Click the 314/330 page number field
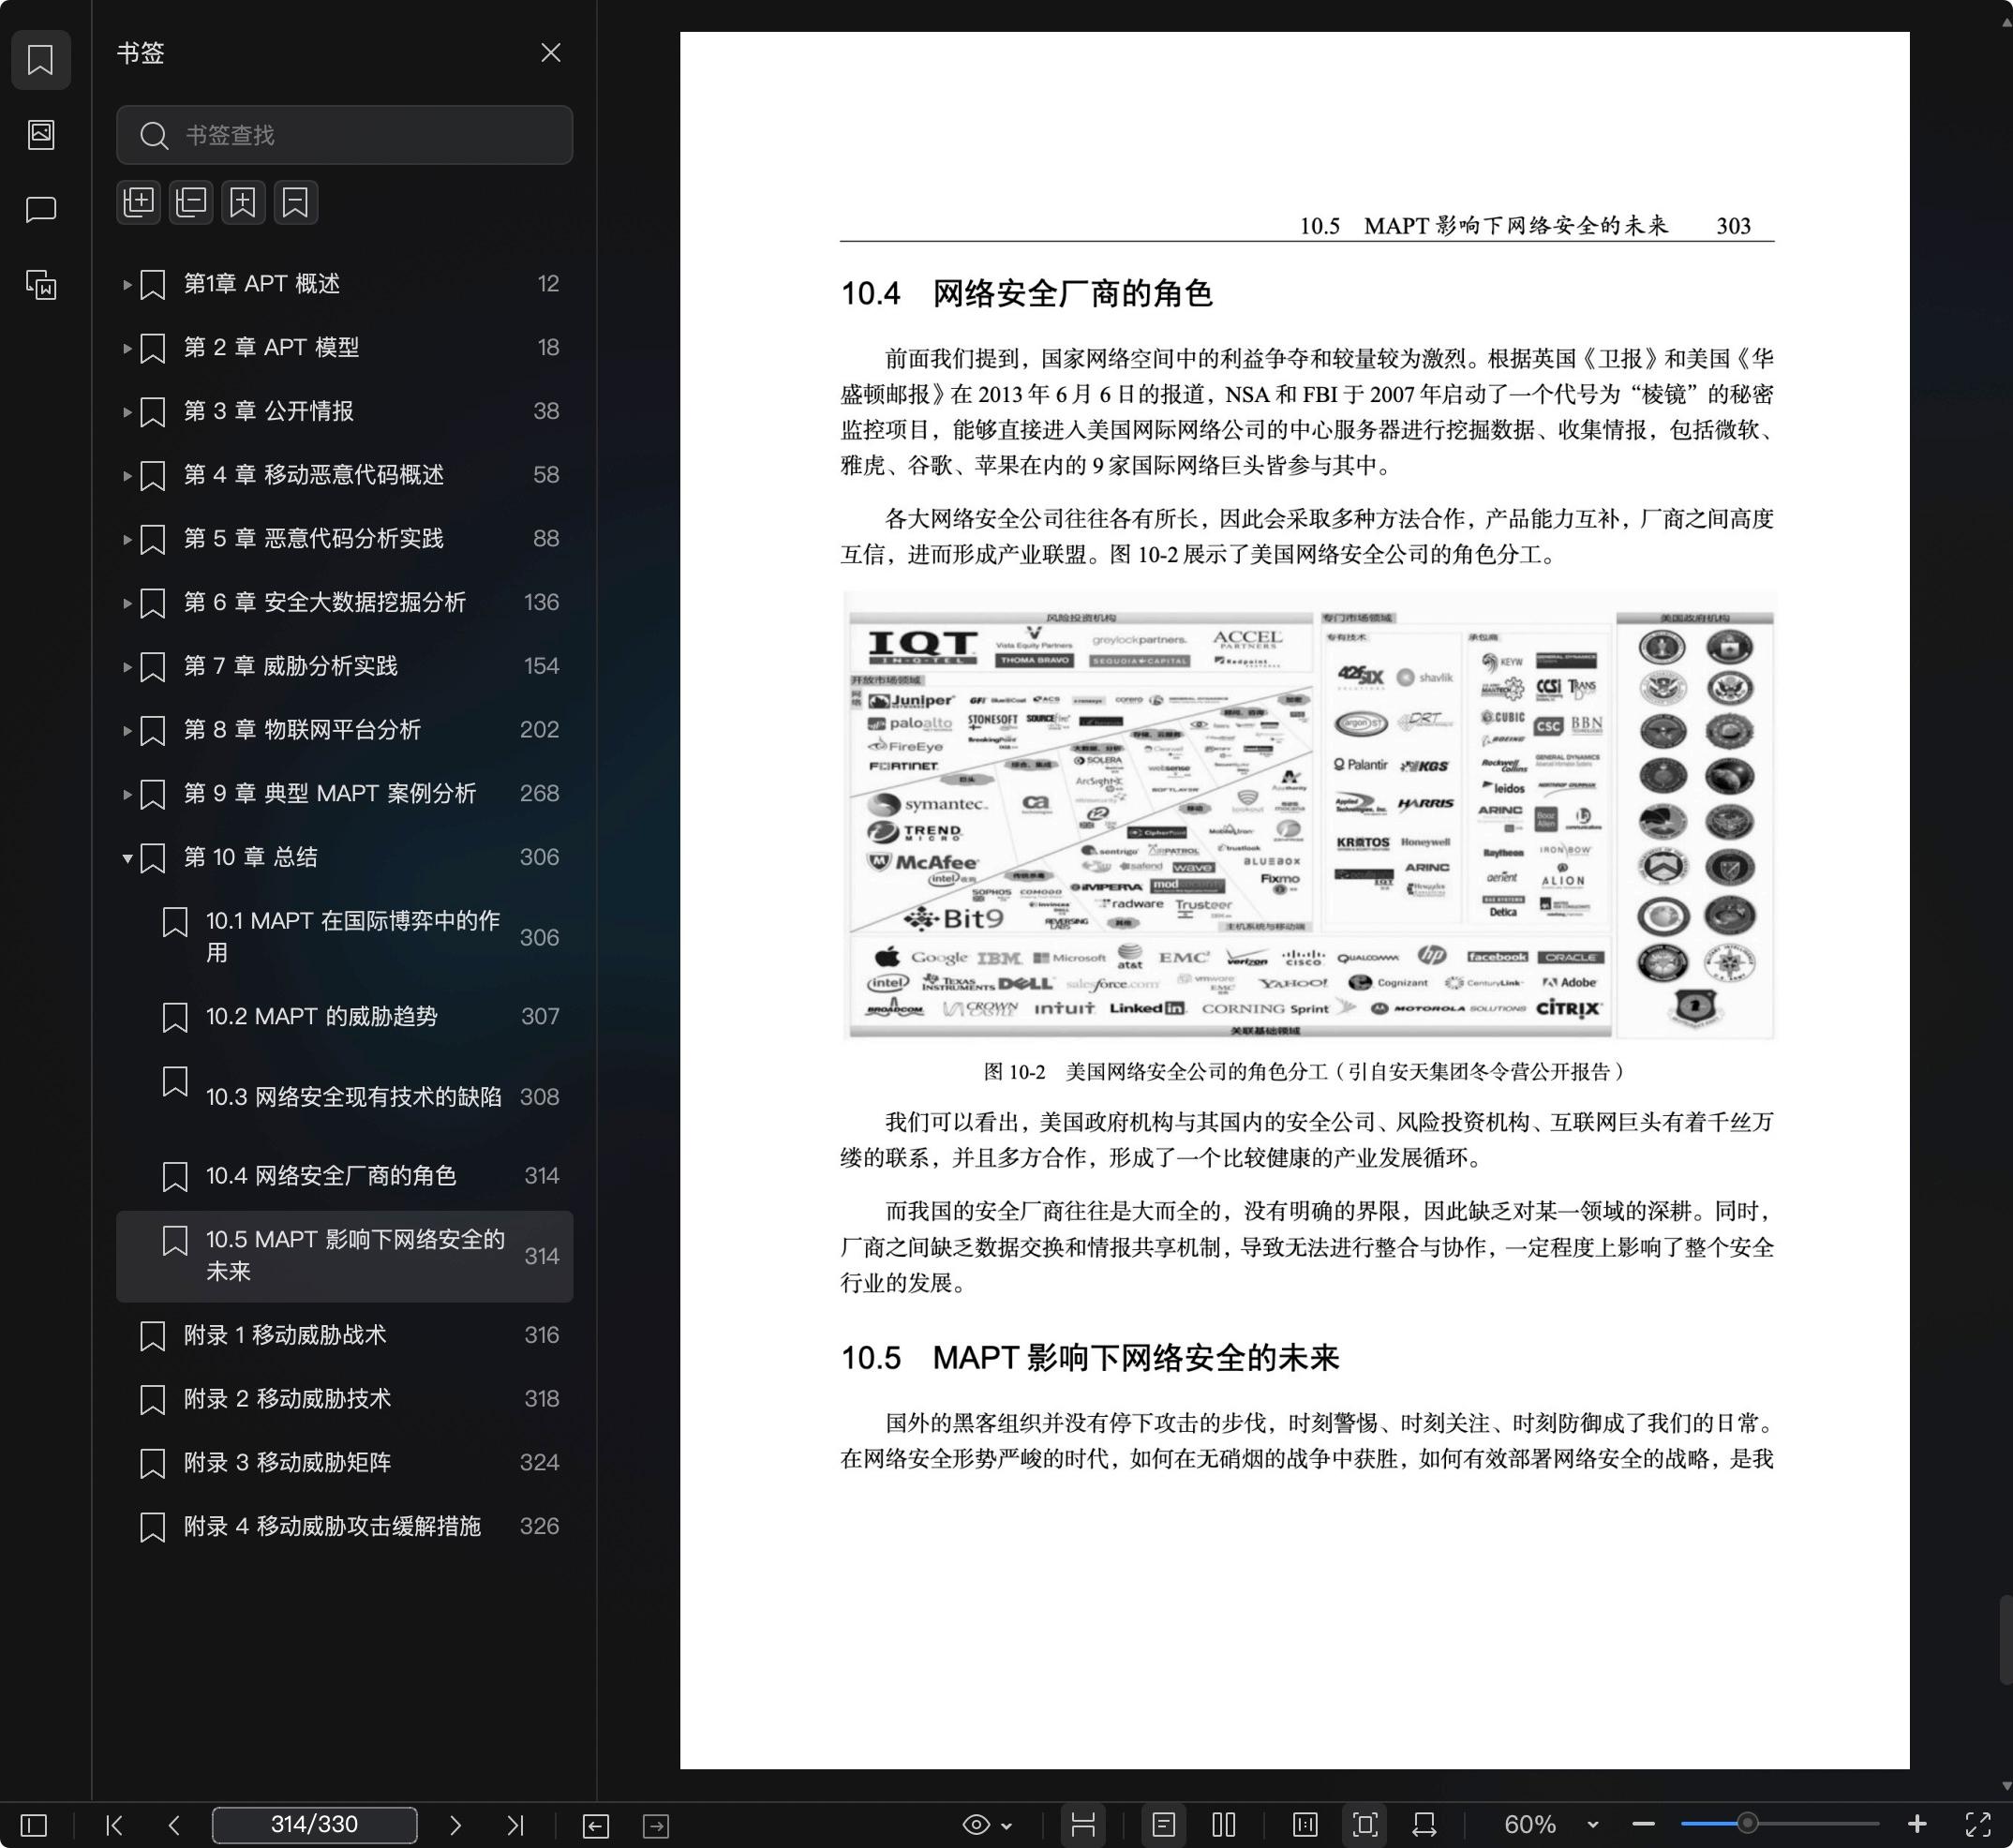This screenshot has height=1848, width=2013. (x=314, y=1825)
